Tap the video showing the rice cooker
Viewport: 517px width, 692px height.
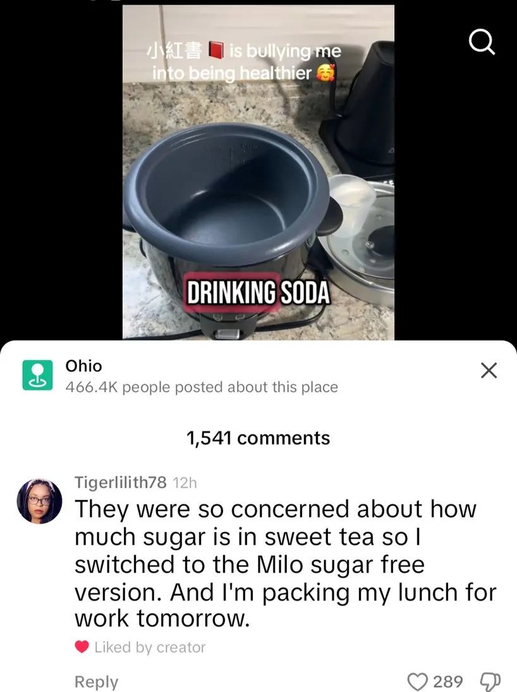258,172
